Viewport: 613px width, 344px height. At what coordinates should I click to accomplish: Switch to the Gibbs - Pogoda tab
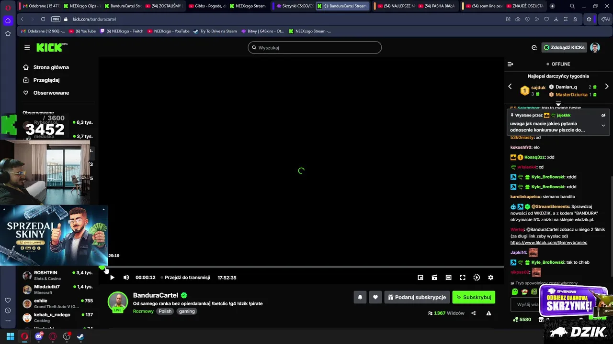pyautogui.click(x=207, y=6)
